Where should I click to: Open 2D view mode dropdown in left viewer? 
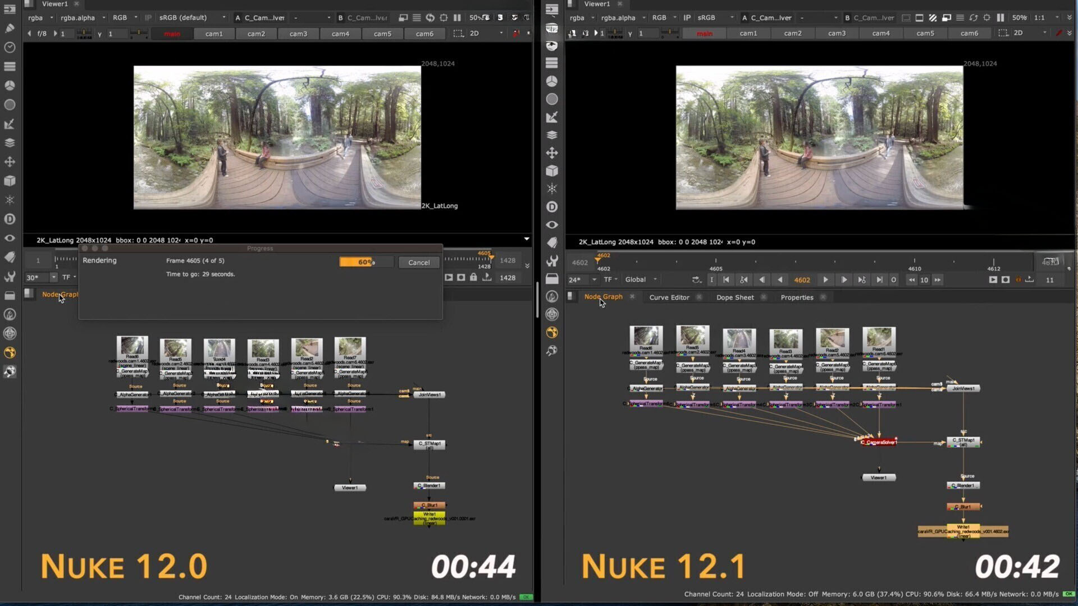pos(486,34)
